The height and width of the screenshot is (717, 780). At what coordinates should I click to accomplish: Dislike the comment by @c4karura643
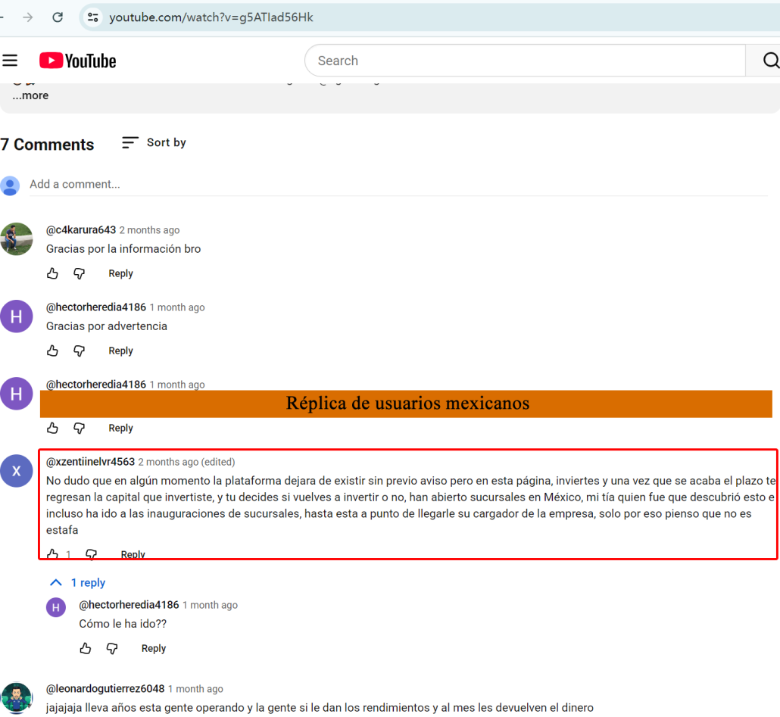[x=79, y=273]
